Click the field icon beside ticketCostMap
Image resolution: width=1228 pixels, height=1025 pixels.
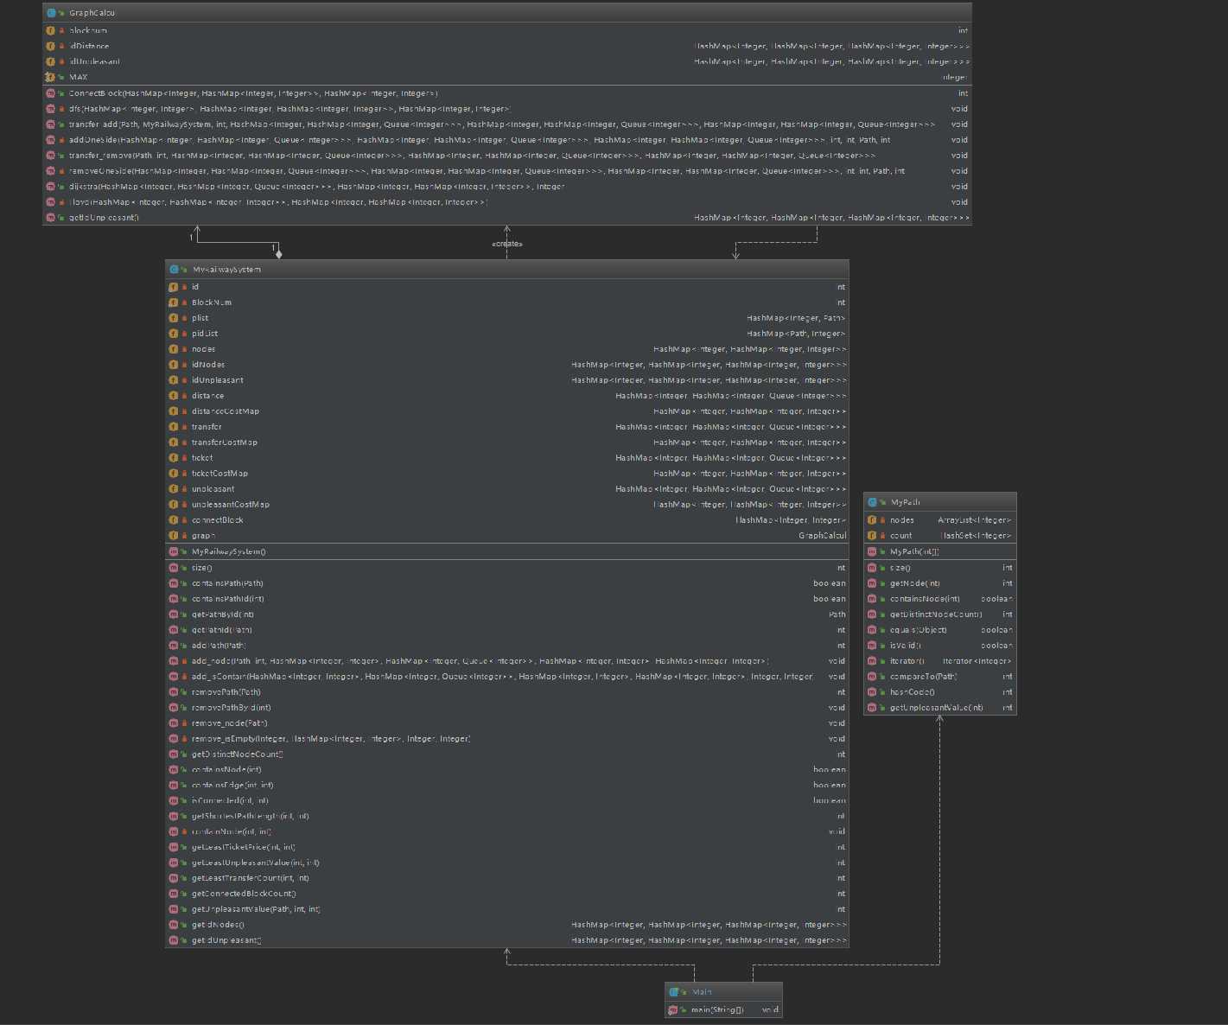[x=174, y=474]
